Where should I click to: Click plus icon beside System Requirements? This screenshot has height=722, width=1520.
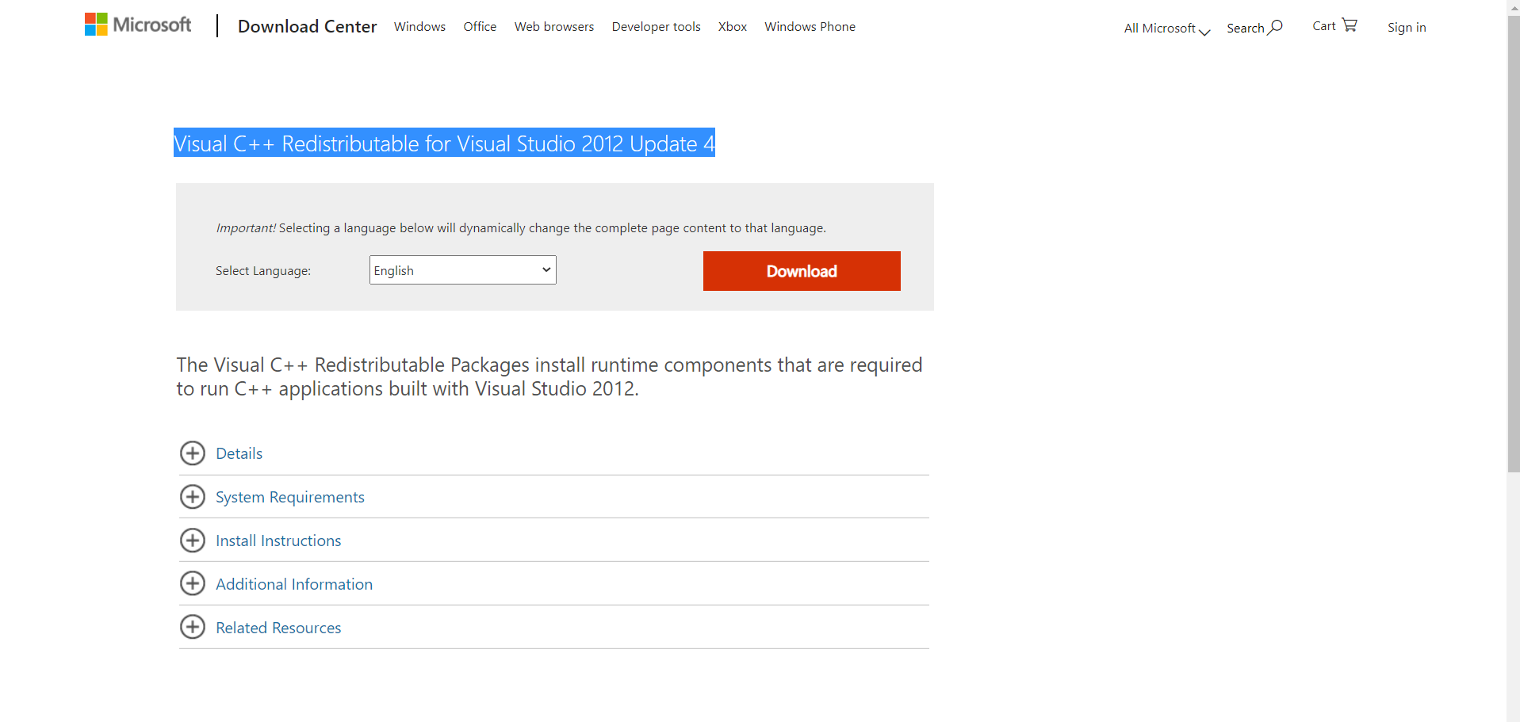[193, 497]
